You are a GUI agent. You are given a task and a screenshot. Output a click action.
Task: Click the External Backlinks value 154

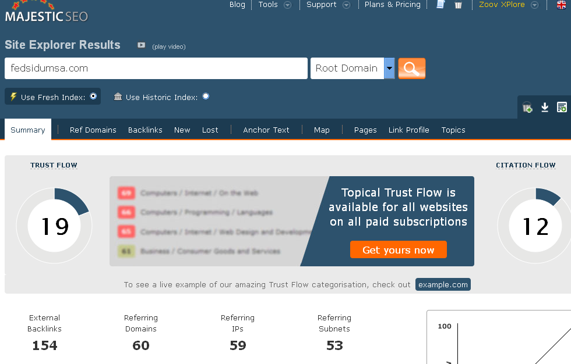[45, 345]
